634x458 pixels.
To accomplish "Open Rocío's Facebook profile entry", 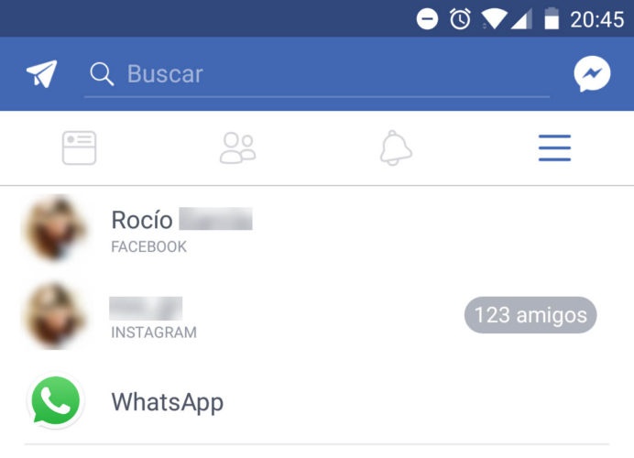I will coord(317,229).
